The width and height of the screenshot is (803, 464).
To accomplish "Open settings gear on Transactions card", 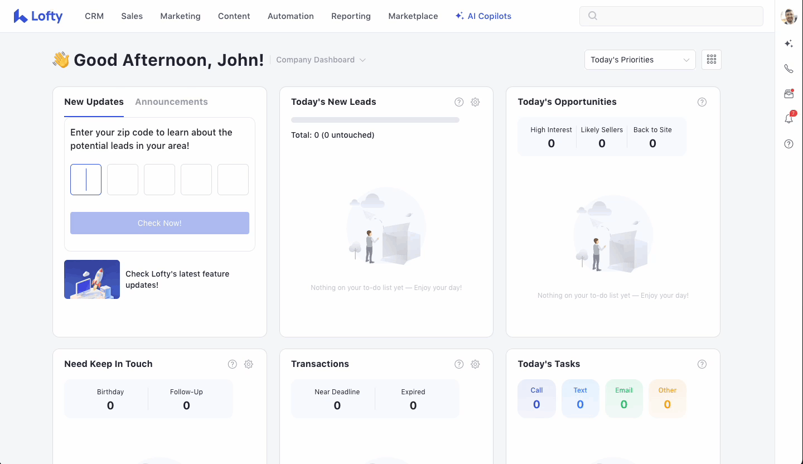I will [475, 364].
